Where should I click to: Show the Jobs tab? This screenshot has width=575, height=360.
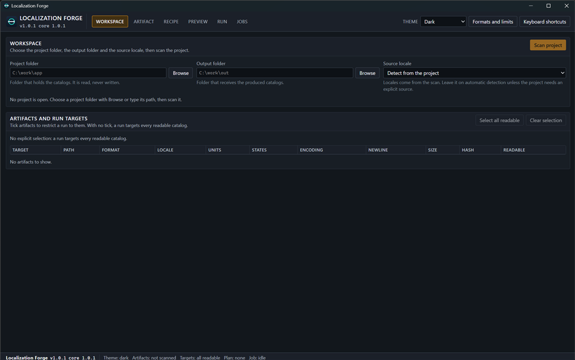pyautogui.click(x=242, y=22)
